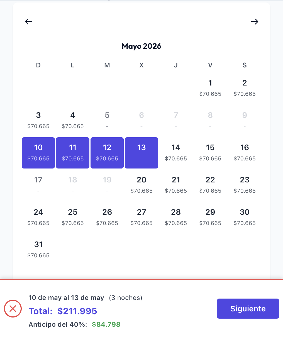Clear selection with red X icon
Viewport: 283px width, 337px height.
click(x=13, y=309)
